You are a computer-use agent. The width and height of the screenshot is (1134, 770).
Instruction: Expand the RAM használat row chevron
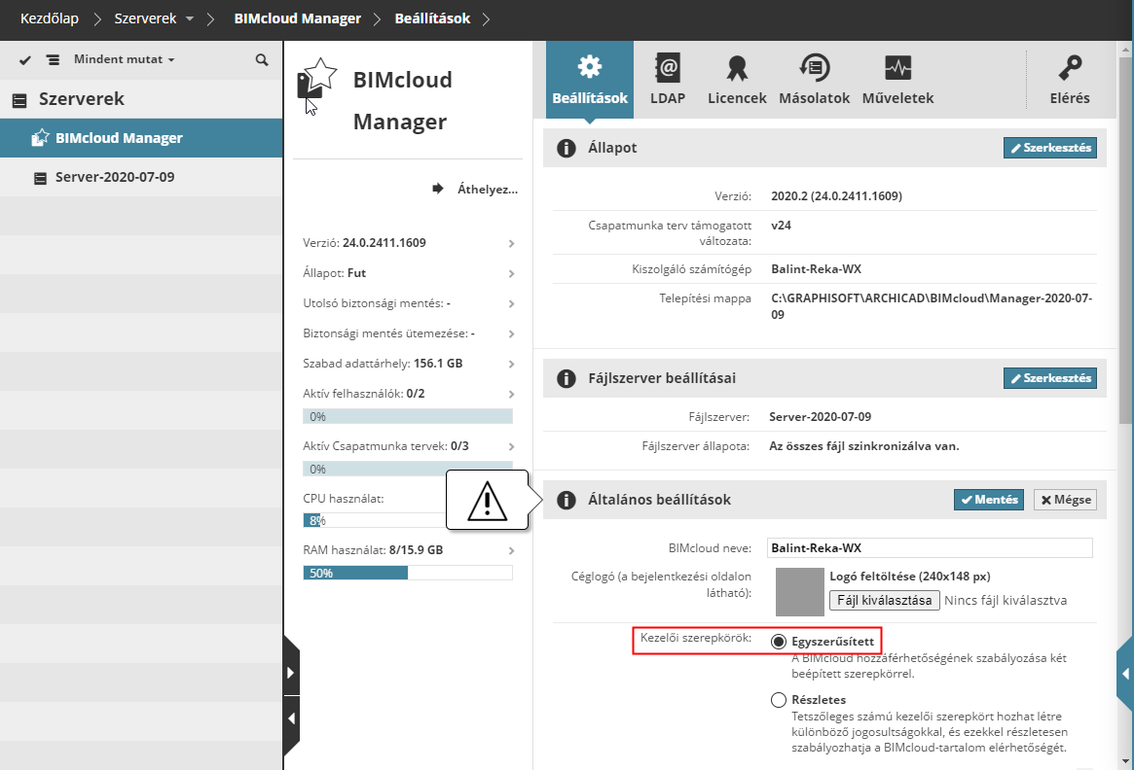coord(511,550)
